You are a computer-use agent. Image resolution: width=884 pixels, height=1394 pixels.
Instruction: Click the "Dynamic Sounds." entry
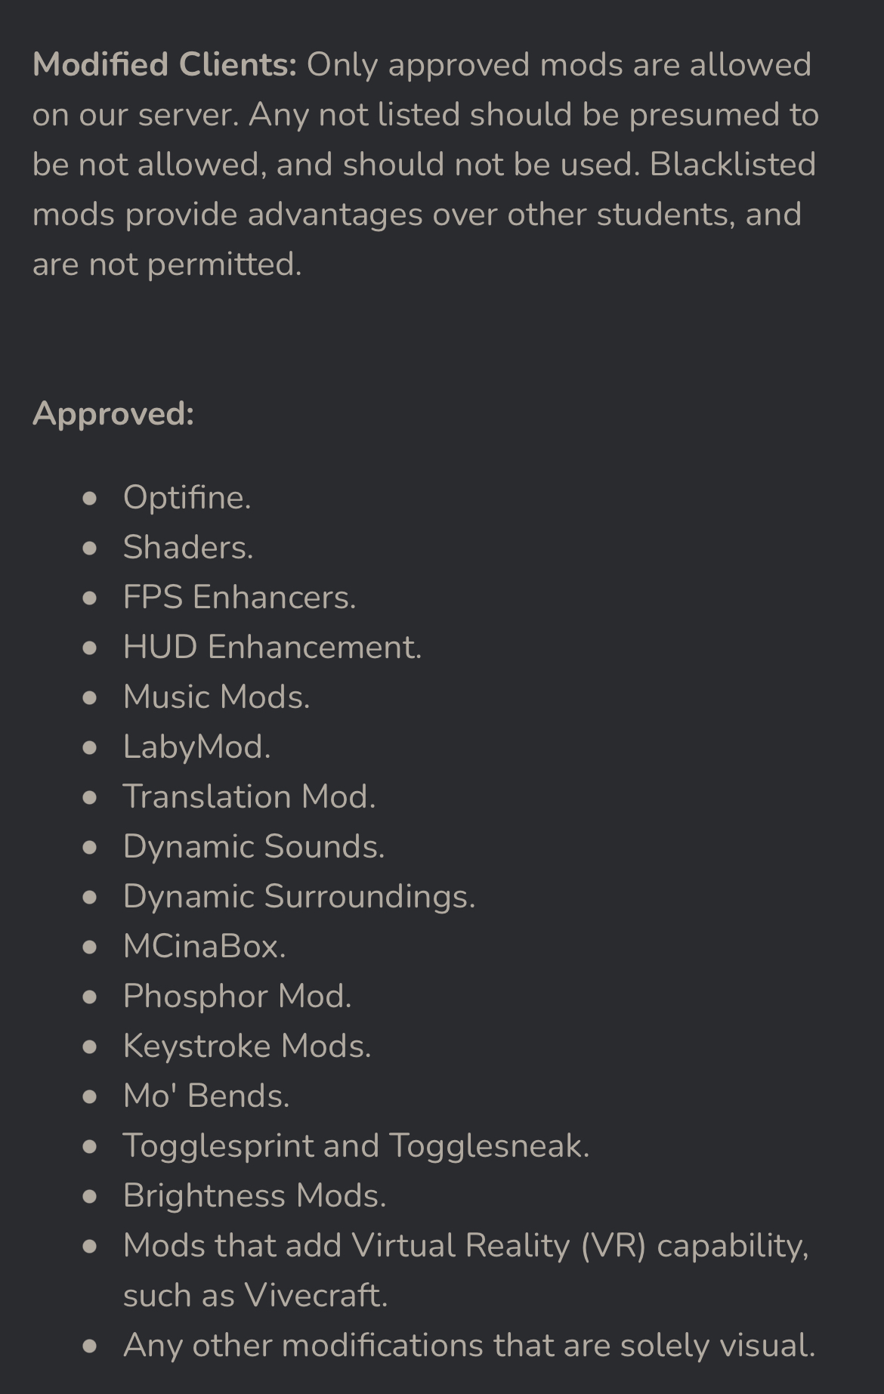[x=254, y=847]
